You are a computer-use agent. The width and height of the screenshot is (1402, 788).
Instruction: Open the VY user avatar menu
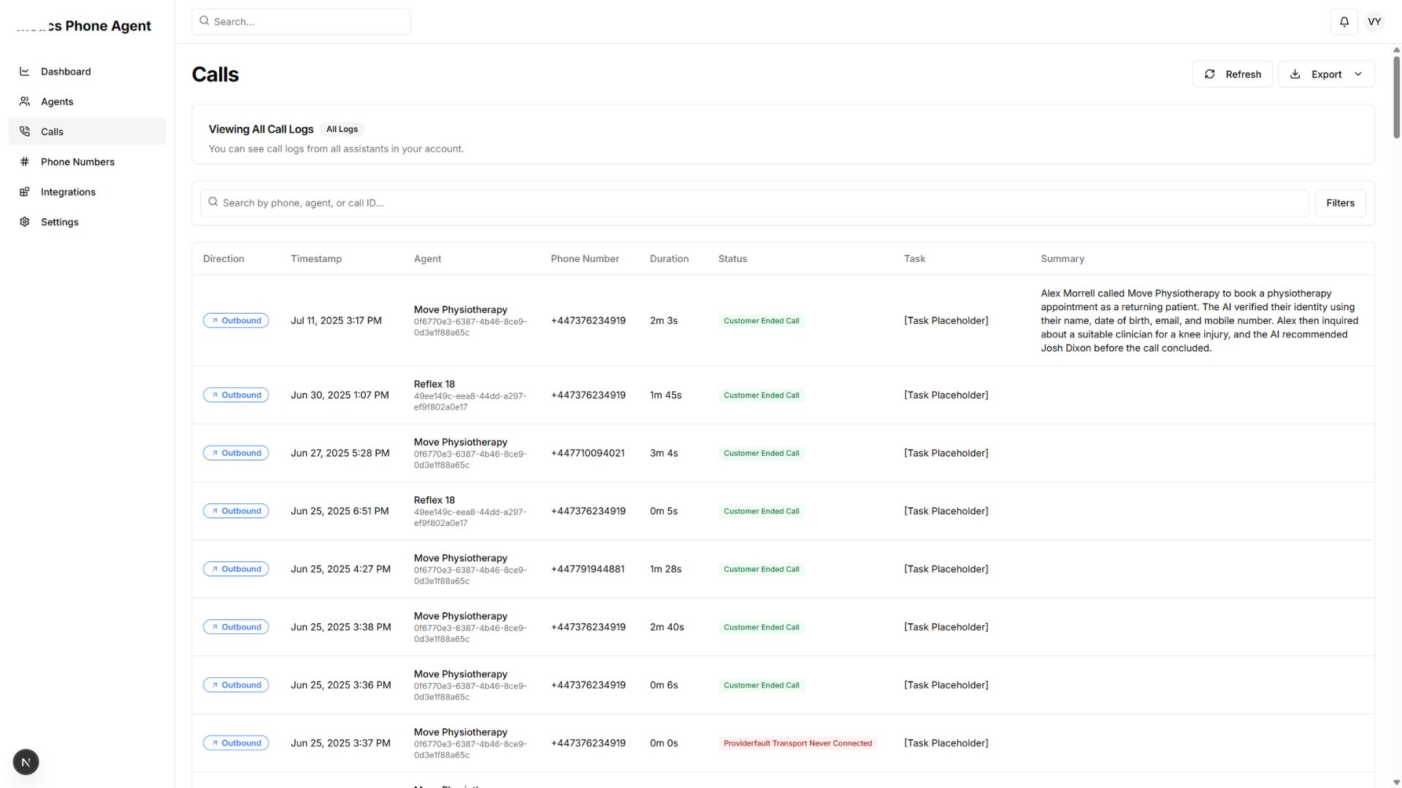[1374, 22]
